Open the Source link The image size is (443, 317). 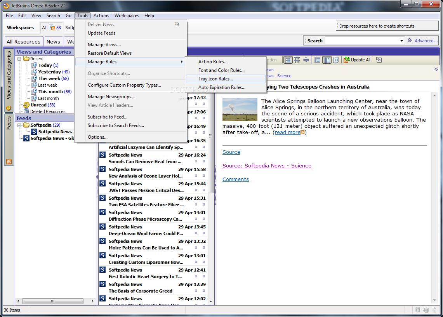pos(231,152)
